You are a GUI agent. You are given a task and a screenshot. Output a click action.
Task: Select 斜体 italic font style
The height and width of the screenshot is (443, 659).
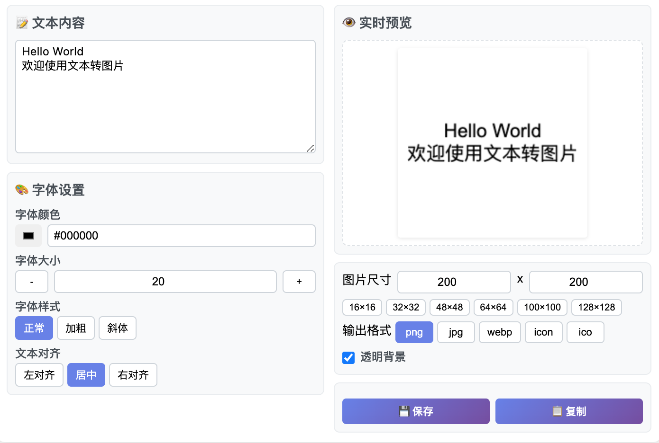coord(118,328)
